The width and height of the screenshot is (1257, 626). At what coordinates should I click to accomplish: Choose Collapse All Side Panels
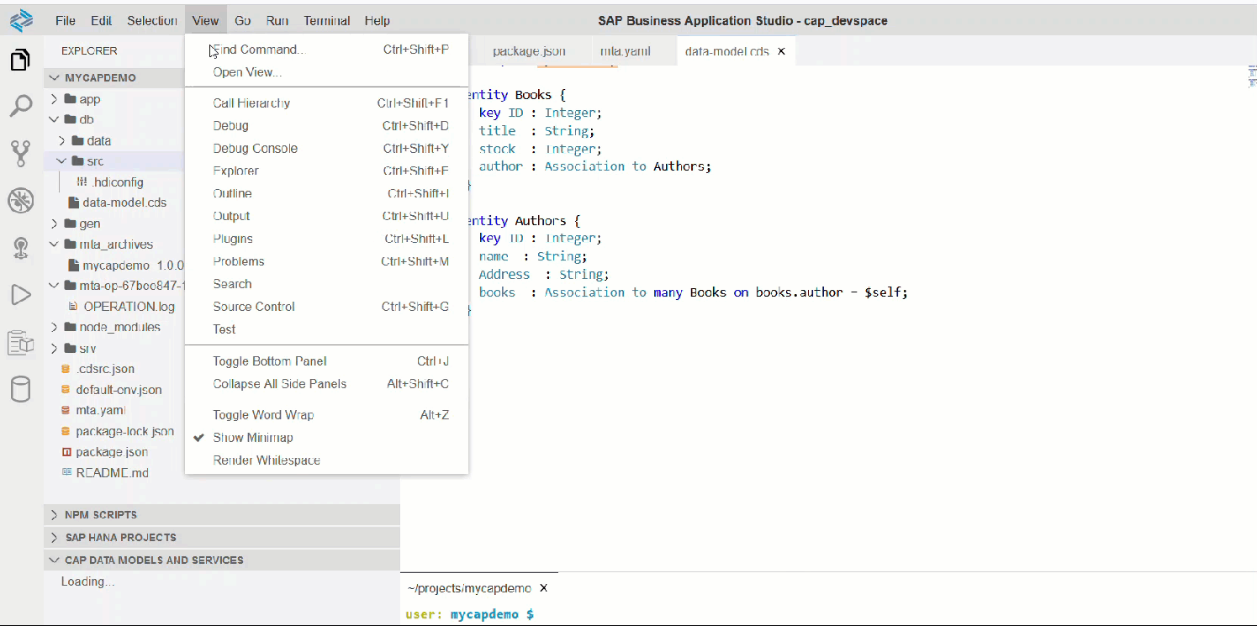click(326, 384)
